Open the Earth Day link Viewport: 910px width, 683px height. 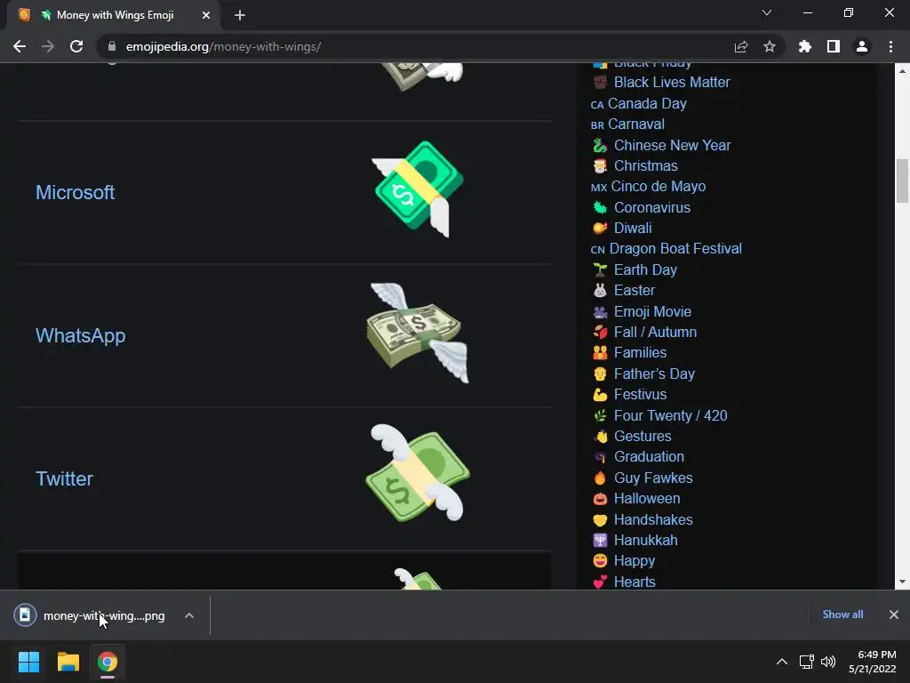tap(645, 269)
